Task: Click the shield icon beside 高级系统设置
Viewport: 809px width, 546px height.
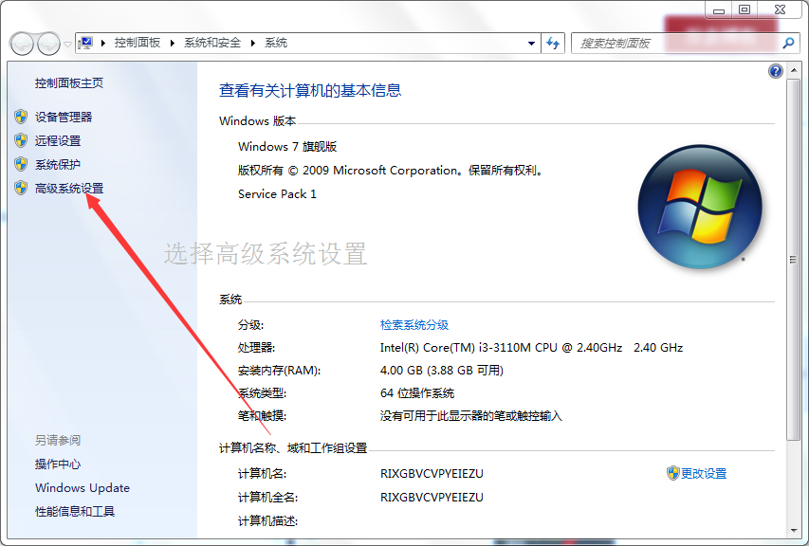Action: [x=21, y=188]
